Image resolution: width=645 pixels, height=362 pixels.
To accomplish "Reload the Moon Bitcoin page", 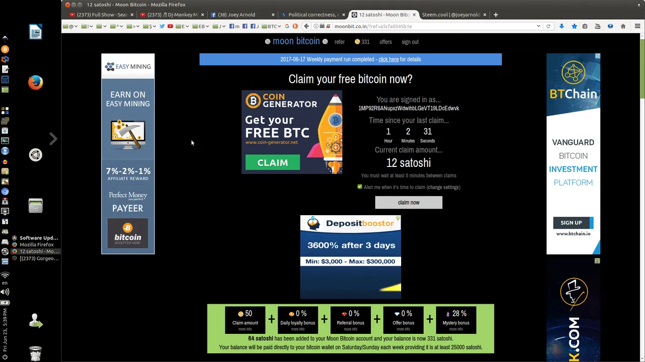I will coord(548,26).
